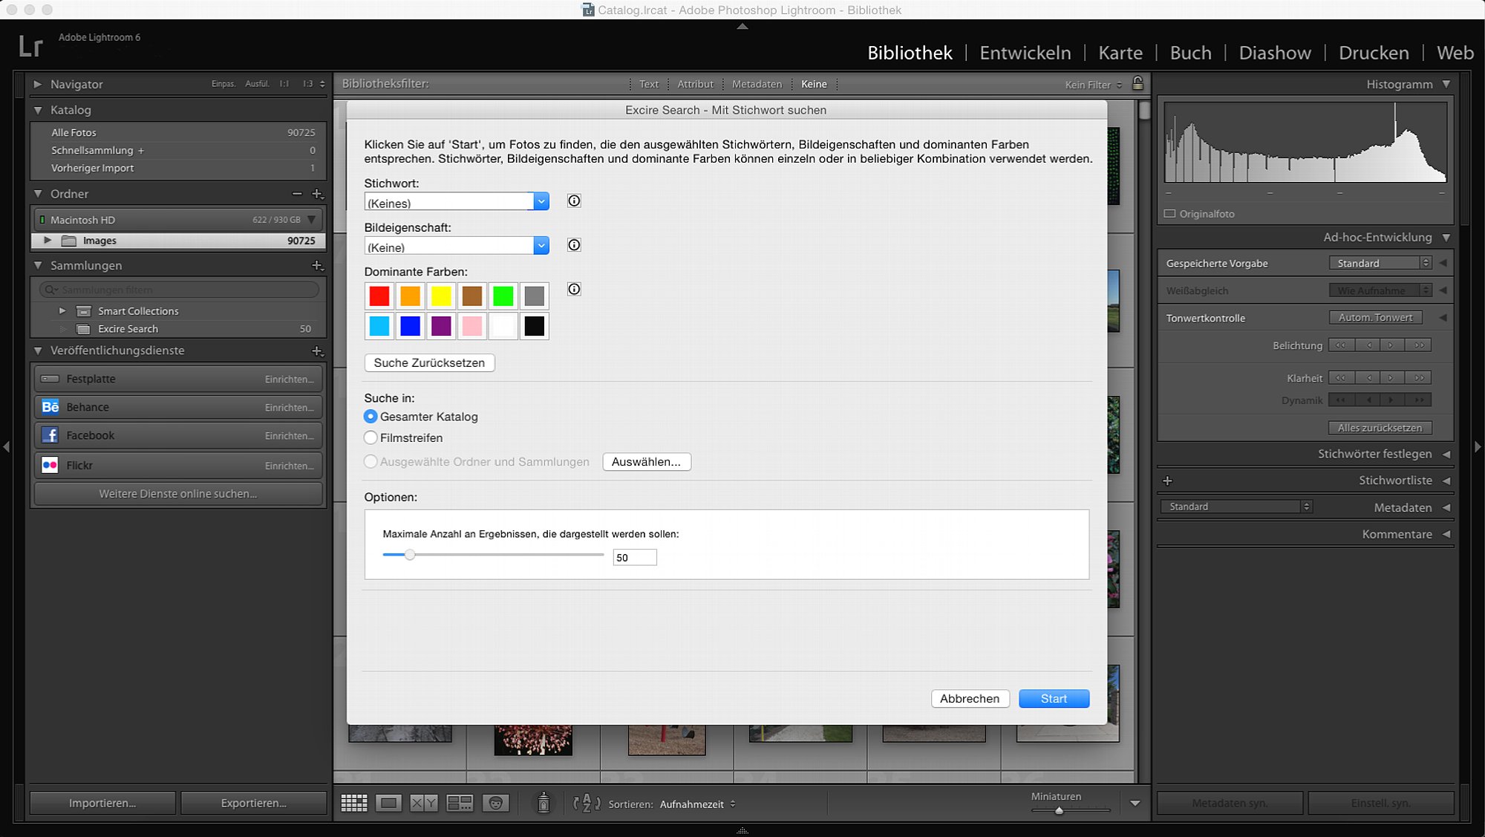
Task: Hide the right panel with the edge arrow
Action: 1478,446
